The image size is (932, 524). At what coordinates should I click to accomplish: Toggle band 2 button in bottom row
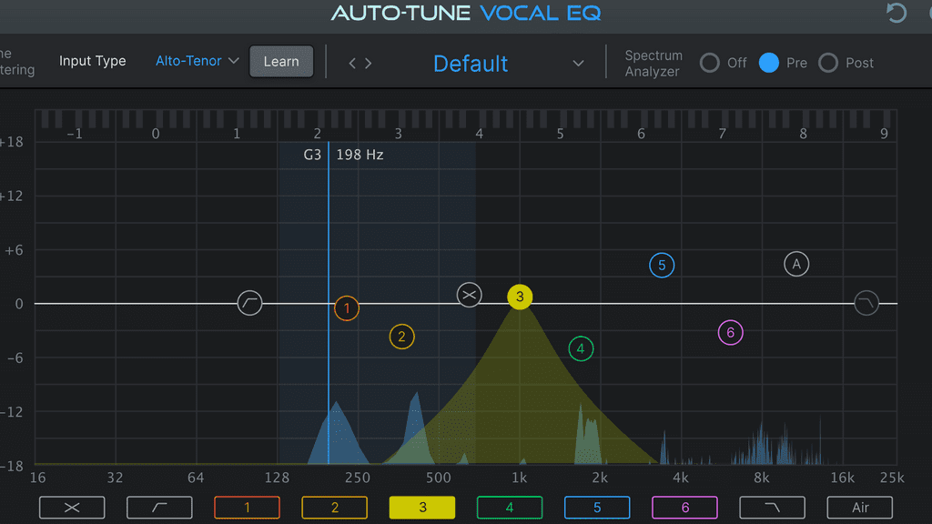[335, 508]
